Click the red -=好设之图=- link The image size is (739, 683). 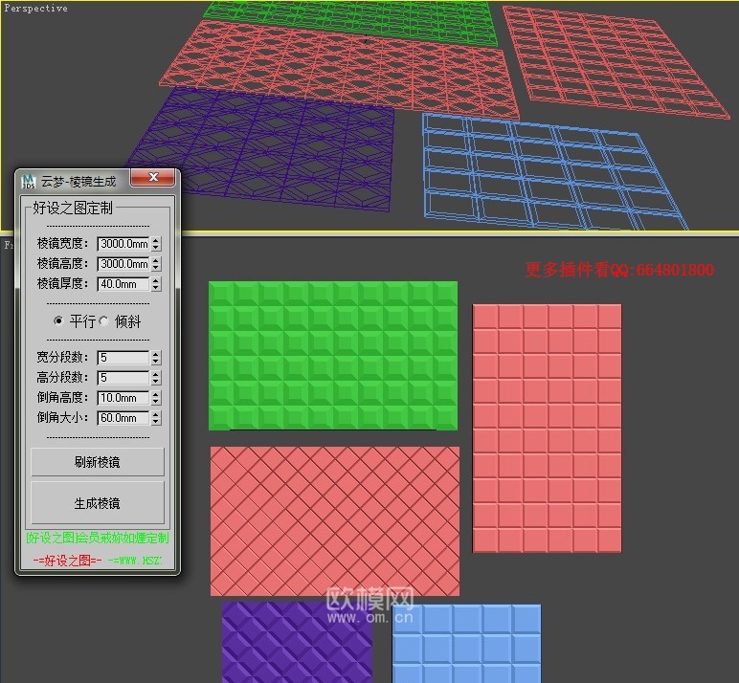[67, 561]
